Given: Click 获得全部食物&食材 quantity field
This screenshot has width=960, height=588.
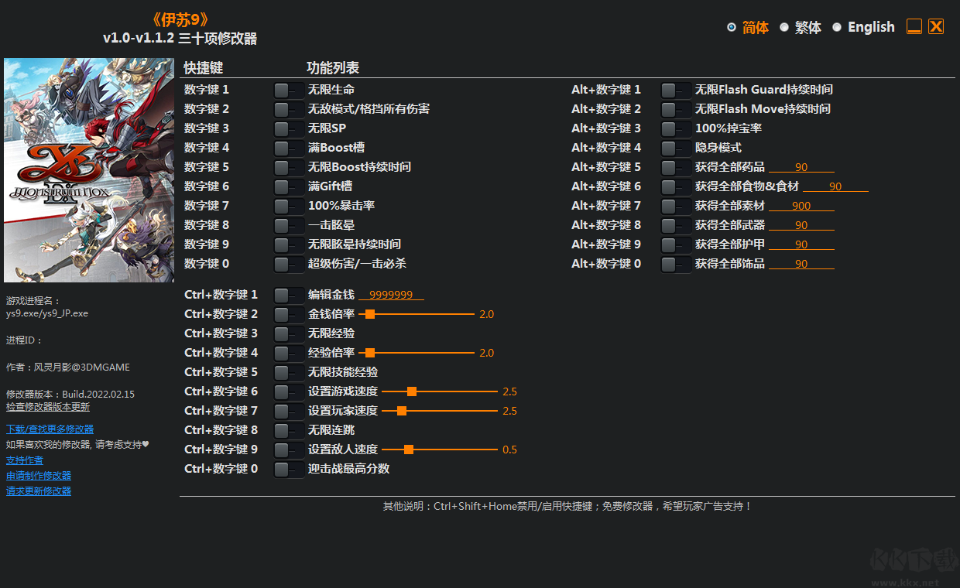Looking at the screenshot, I should (835, 186).
